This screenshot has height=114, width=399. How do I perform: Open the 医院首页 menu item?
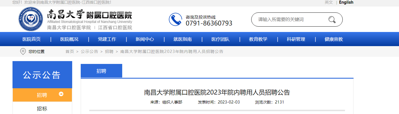[x=32, y=39]
